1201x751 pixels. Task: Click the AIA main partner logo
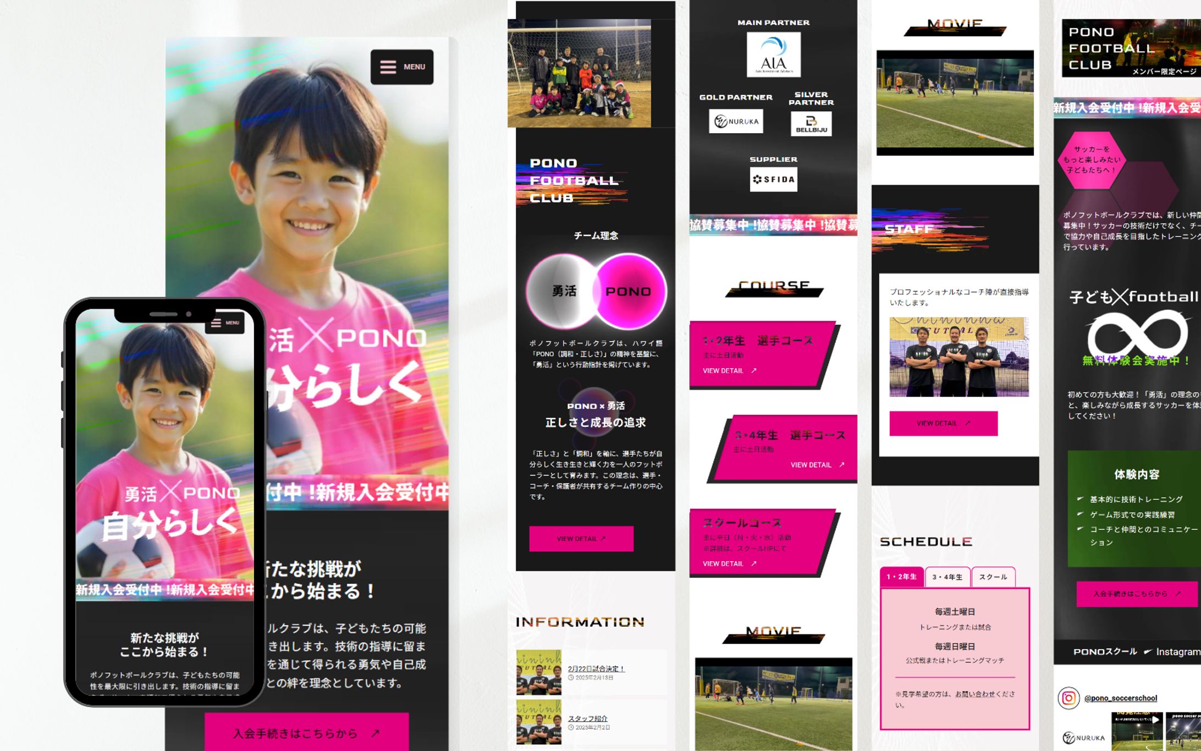click(773, 54)
